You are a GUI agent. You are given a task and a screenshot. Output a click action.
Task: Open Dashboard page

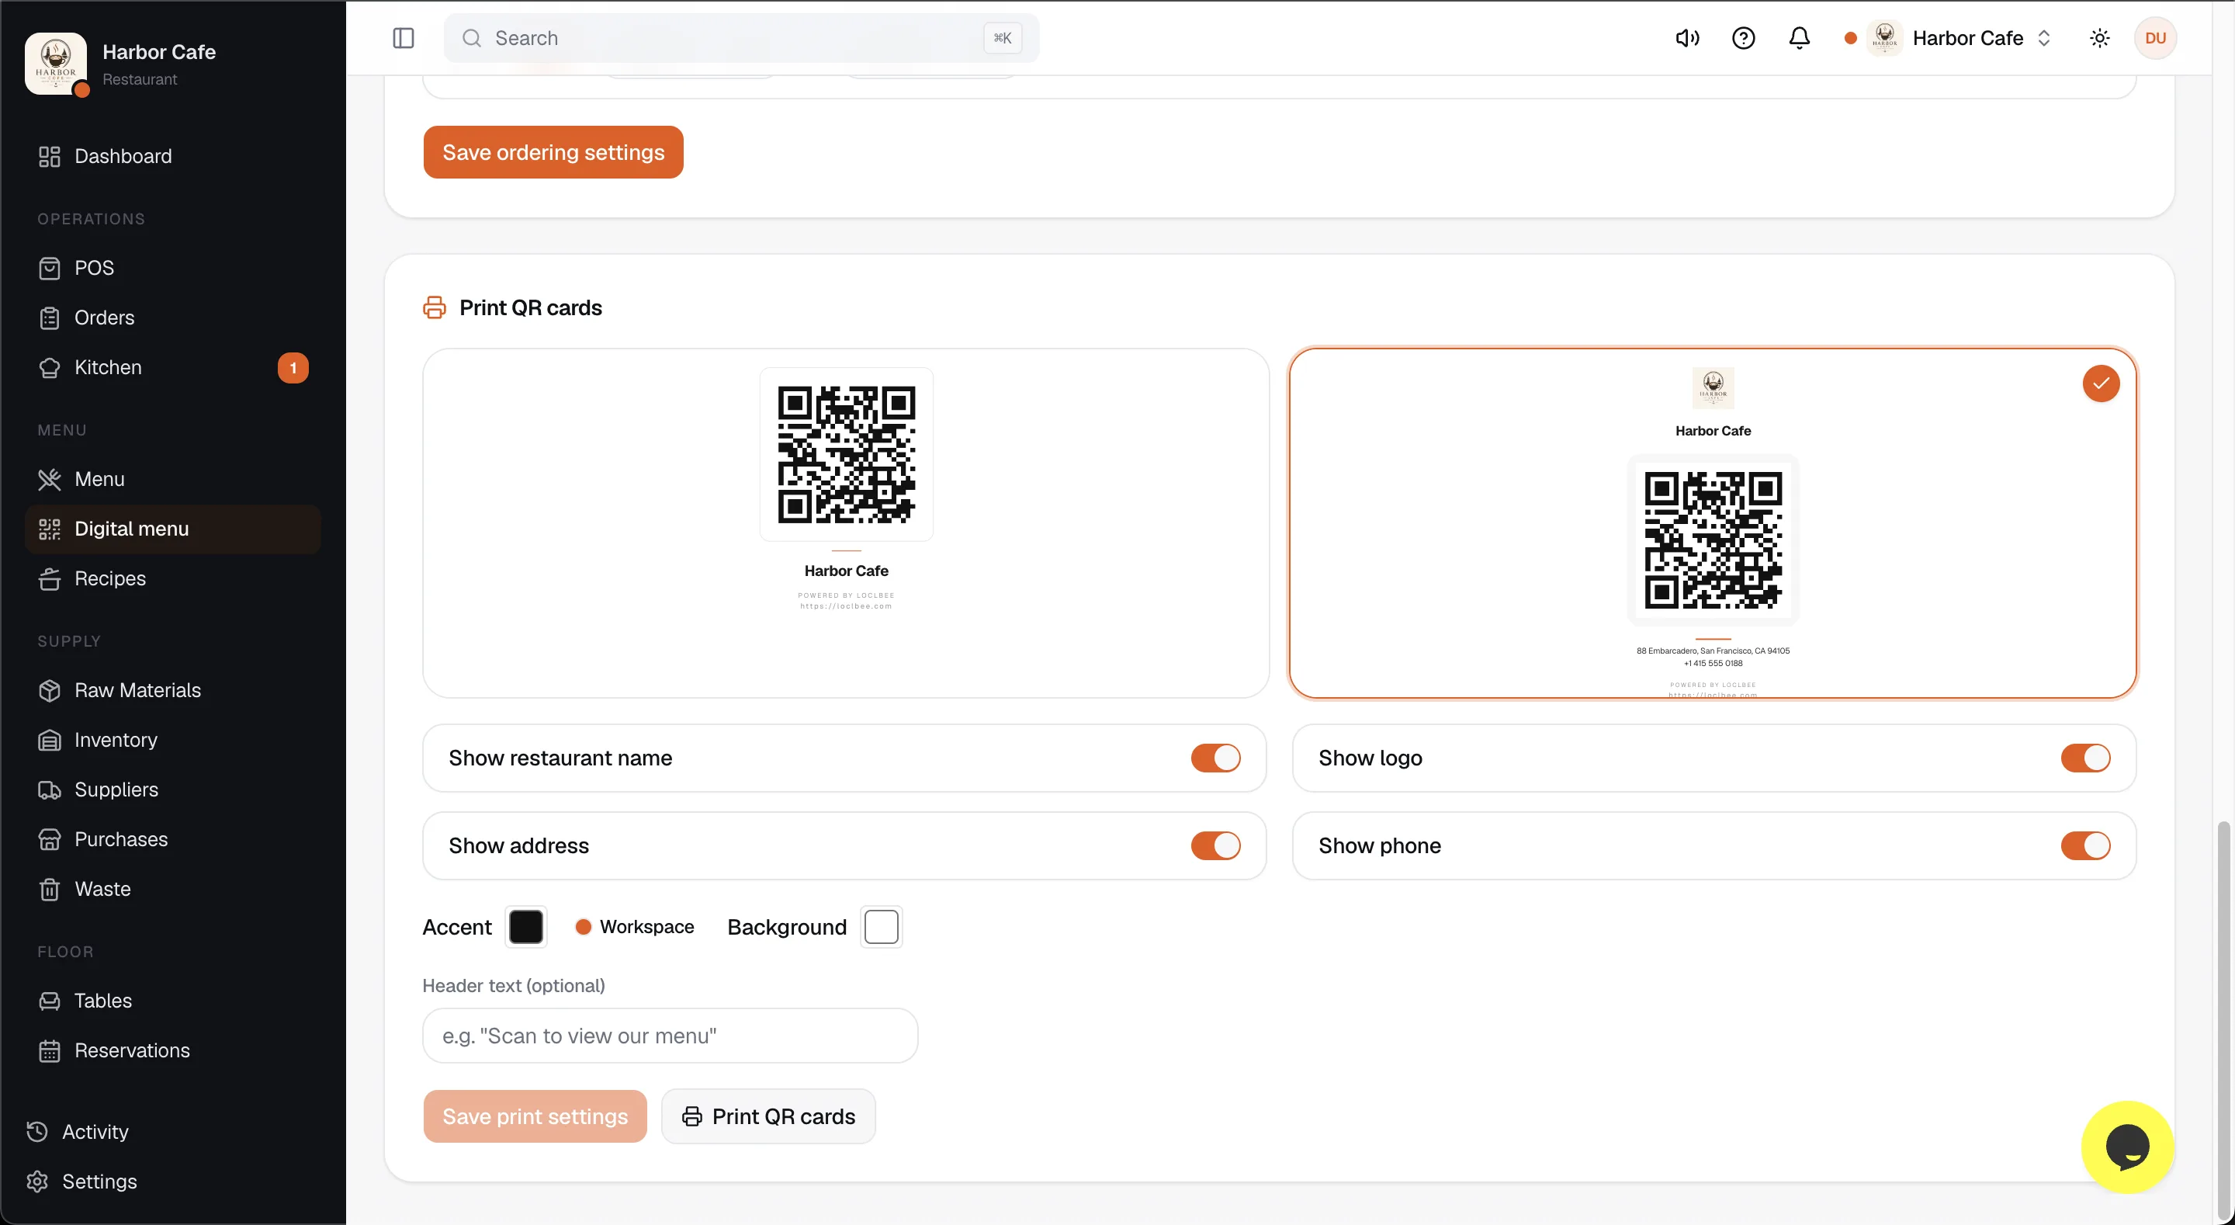pos(172,156)
